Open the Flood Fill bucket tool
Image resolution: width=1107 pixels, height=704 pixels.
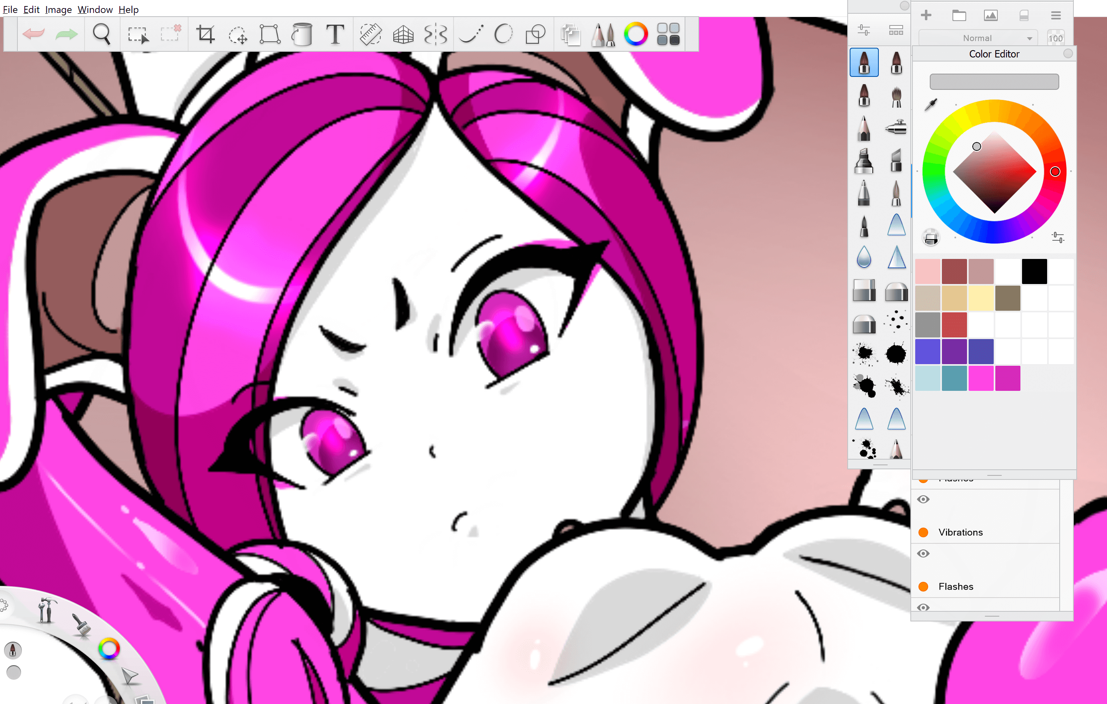point(302,34)
